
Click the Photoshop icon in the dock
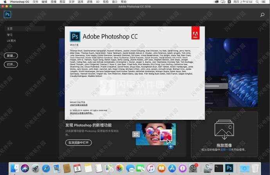click(x=229, y=168)
